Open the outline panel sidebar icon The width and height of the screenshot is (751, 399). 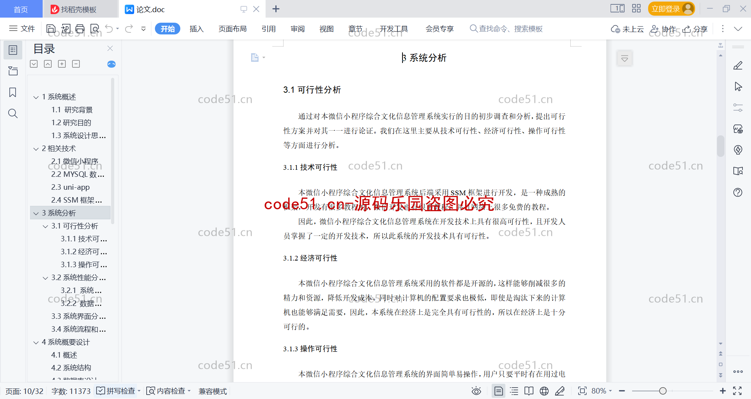13,50
